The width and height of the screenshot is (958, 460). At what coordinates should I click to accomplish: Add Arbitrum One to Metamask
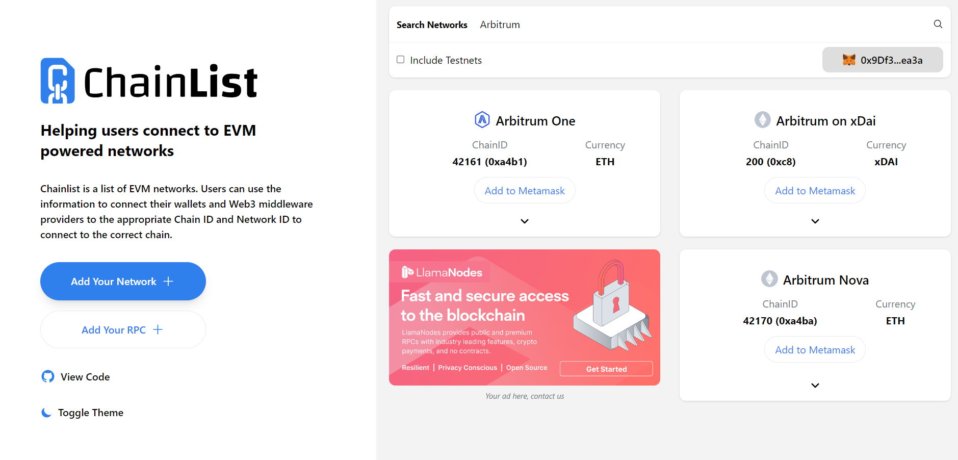point(524,191)
